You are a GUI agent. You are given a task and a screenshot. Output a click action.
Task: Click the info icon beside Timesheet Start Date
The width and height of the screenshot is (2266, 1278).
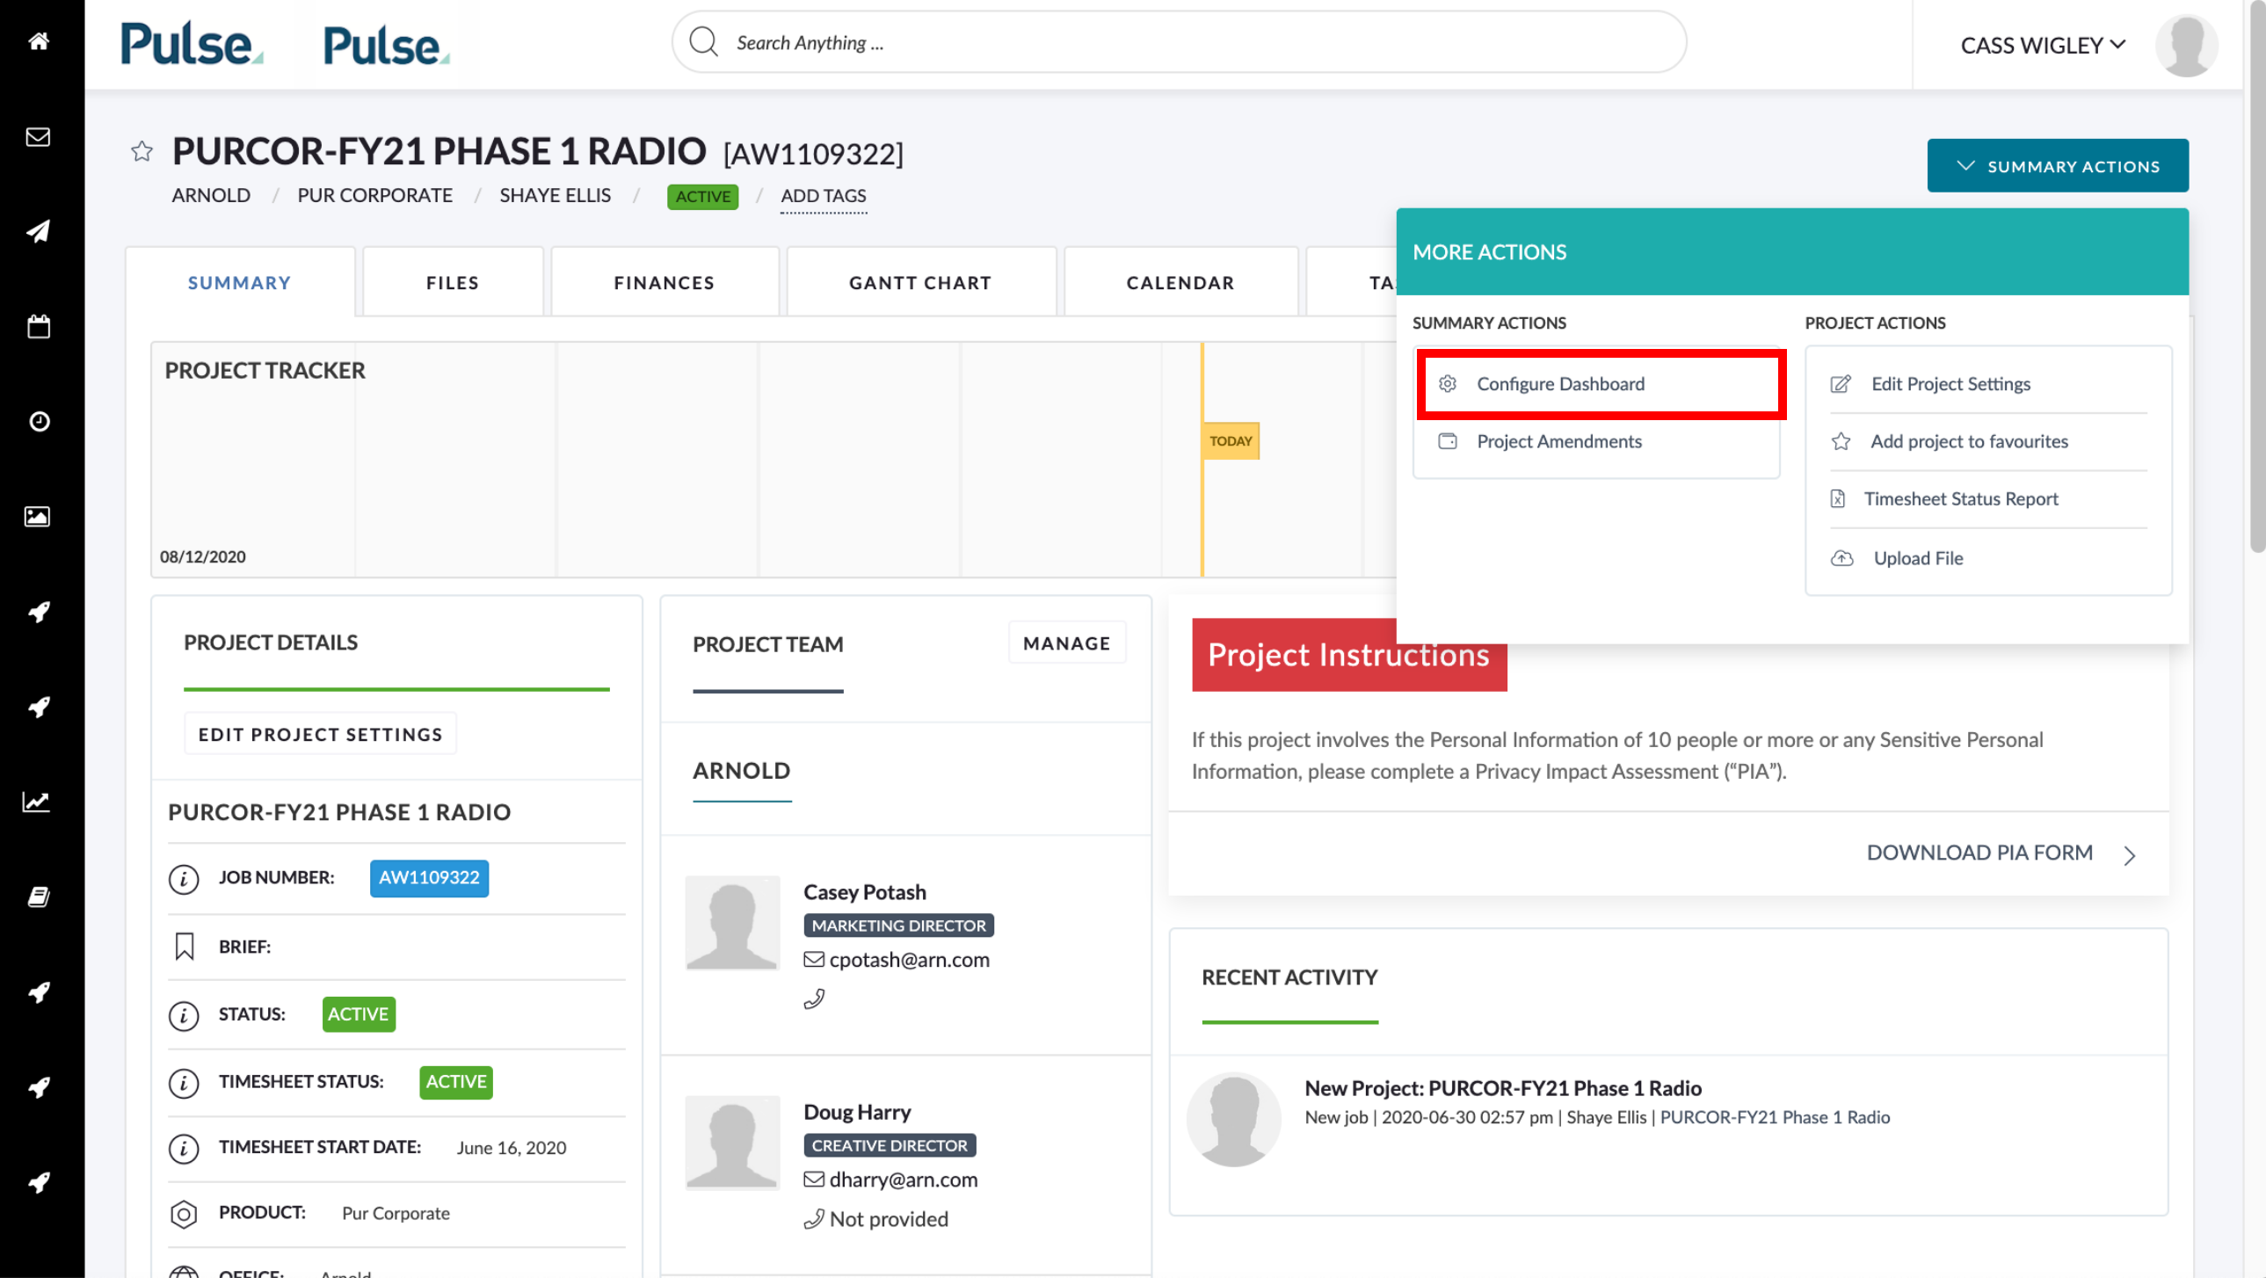pyautogui.click(x=184, y=1149)
